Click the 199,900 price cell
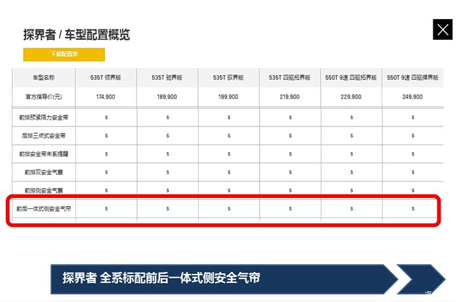 click(228, 97)
